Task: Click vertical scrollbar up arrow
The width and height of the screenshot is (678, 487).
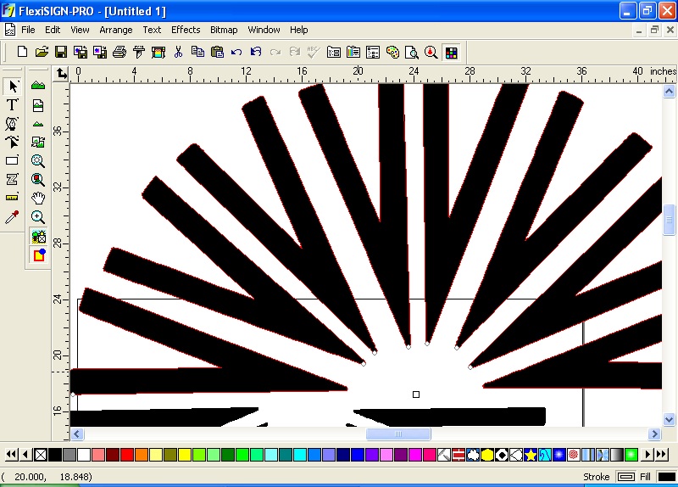Action: click(x=669, y=92)
